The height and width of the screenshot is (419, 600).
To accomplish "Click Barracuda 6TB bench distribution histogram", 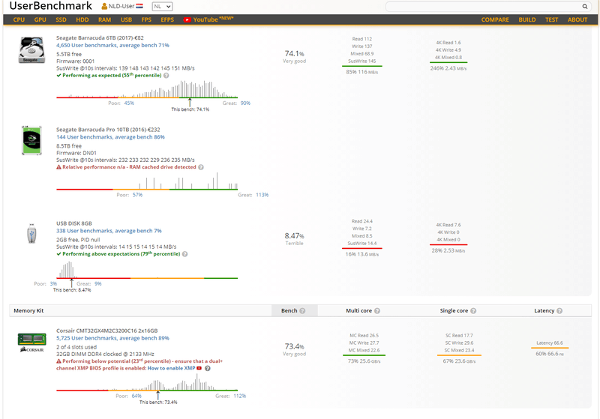I will pos(147,89).
